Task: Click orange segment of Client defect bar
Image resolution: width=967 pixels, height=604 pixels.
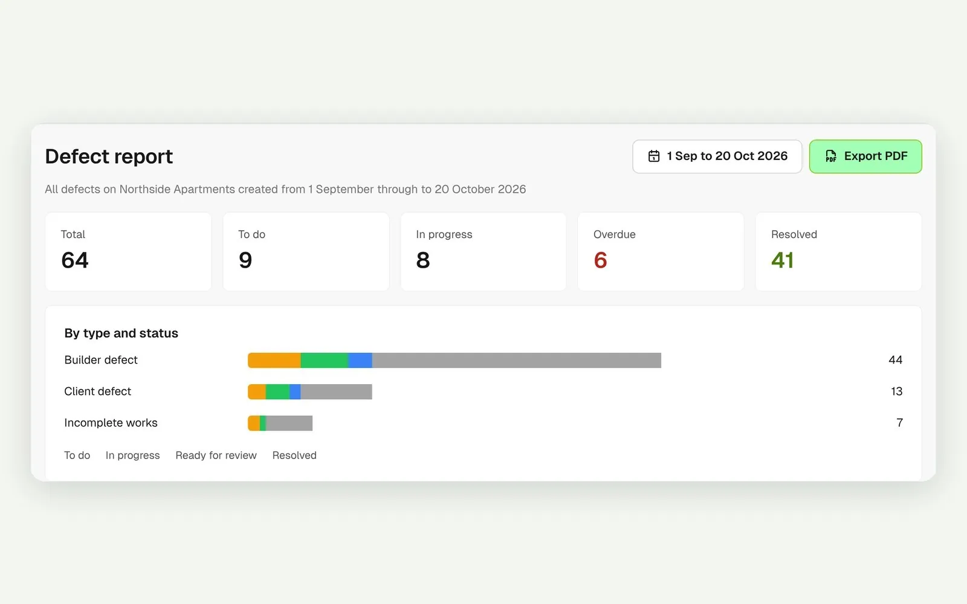Action: tap(257, 392)
